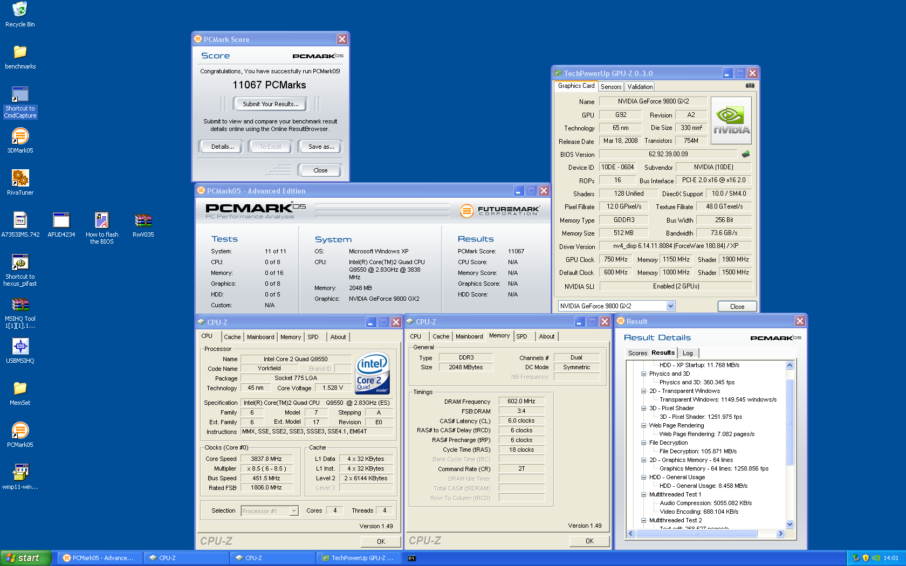This screenshot has height=566, width=906.
Task: Click the GPU-Z screenshot camera icon
Action: click(750, 86)
